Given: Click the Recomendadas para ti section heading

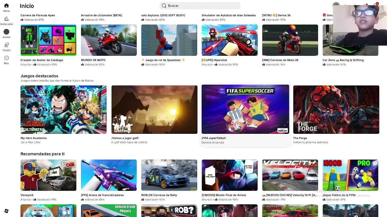Looking at the screenshot, I should pyautogui.click(x=42, y=154).
